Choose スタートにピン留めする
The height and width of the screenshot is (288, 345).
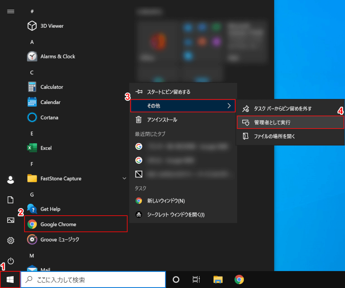pos(183,92)
